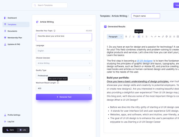The height and width of the screenshot is (137, 179).
Task: Toggle bold formatting in the editor toolbar
Action: (126, 37)
